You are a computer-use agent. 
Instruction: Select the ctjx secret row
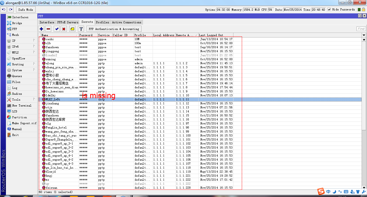click(x=200, y=107)
